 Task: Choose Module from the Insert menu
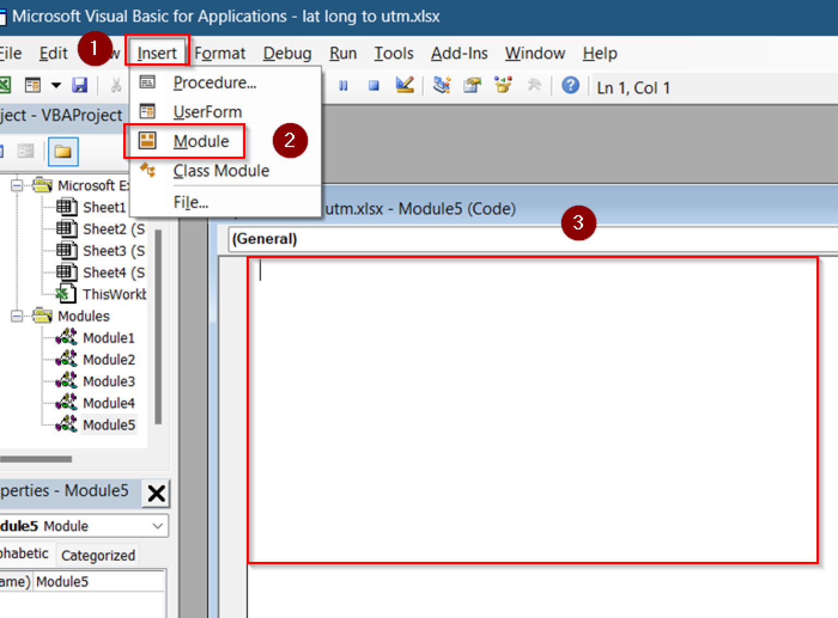(x=201, y=142)
